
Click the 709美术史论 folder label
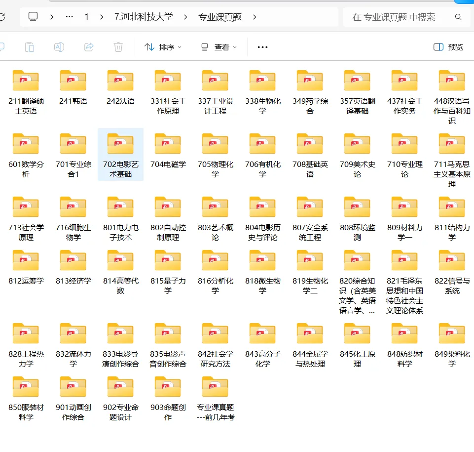(357, 169)
